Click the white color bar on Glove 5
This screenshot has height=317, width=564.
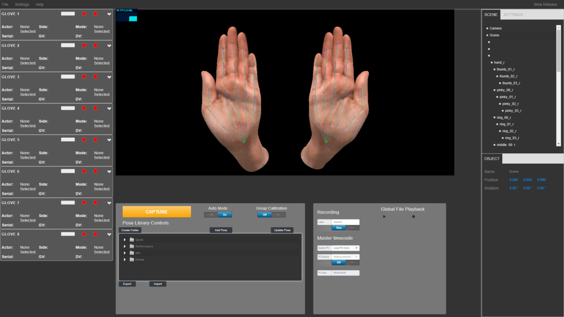click(x=68, y=140)
